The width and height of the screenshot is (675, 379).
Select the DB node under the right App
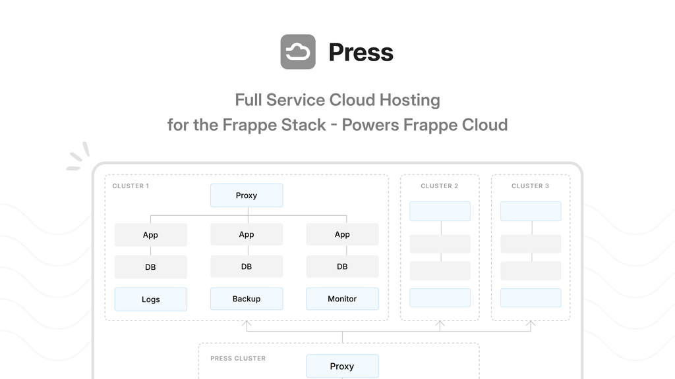(342, 266)
